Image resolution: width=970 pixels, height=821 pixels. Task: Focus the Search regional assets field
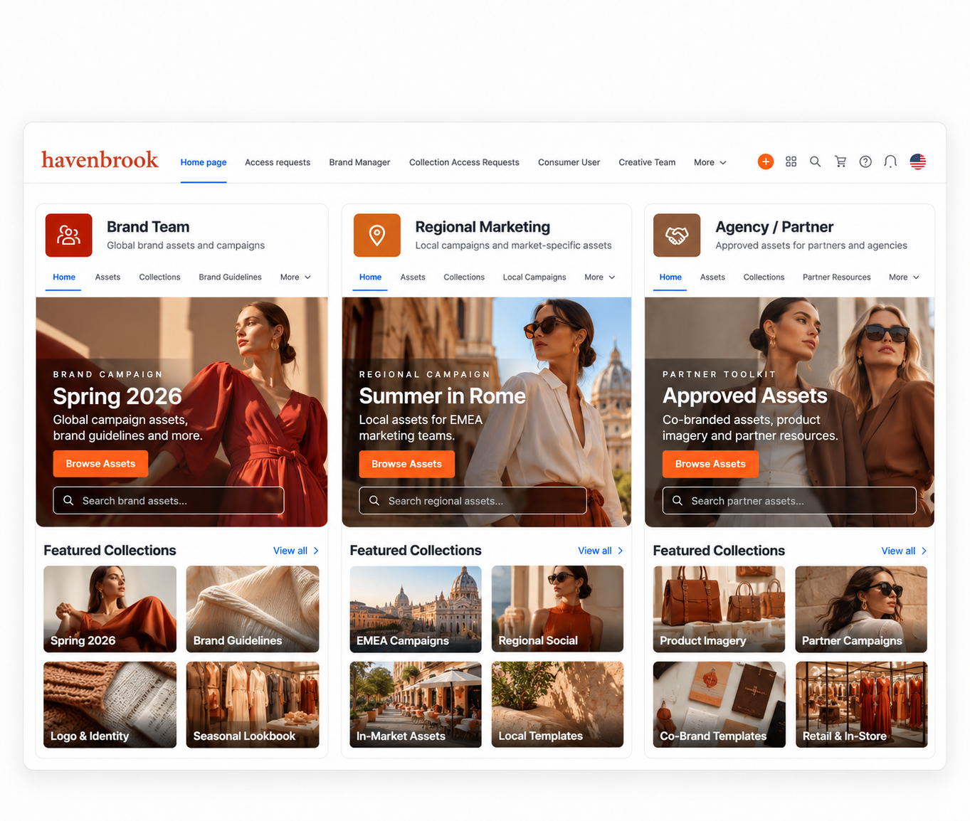pyautogui.click(x=473, y=500)
